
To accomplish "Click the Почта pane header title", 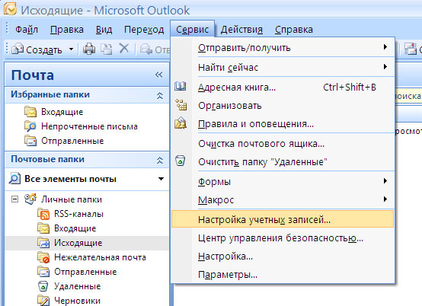I will 33,75.
